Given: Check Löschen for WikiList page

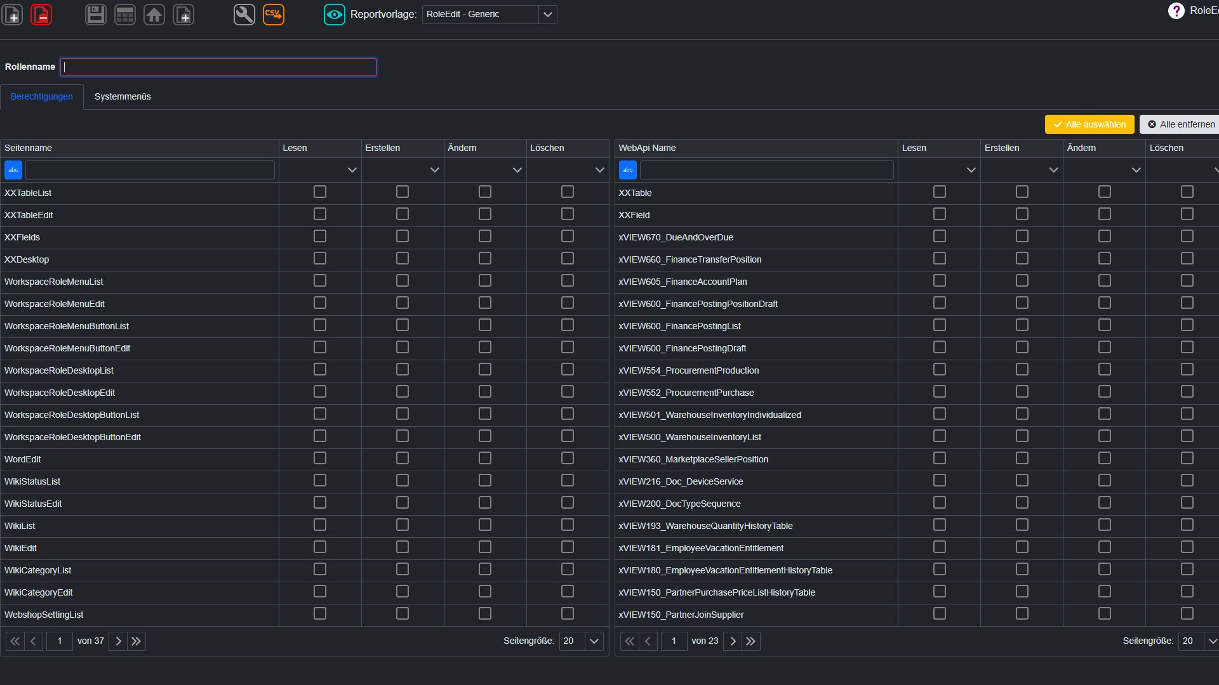Looking at the screenshot, I should [x=568, y=525].
